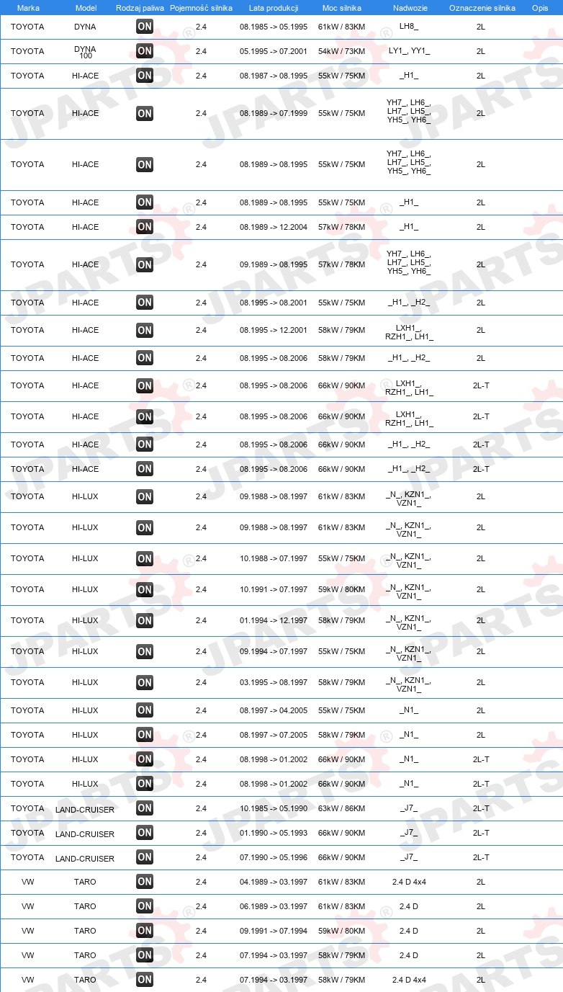Click ON icon in TARO 07.1994 2.4 D 4x4 row
The image size is (563, 992).
point(145,980)
